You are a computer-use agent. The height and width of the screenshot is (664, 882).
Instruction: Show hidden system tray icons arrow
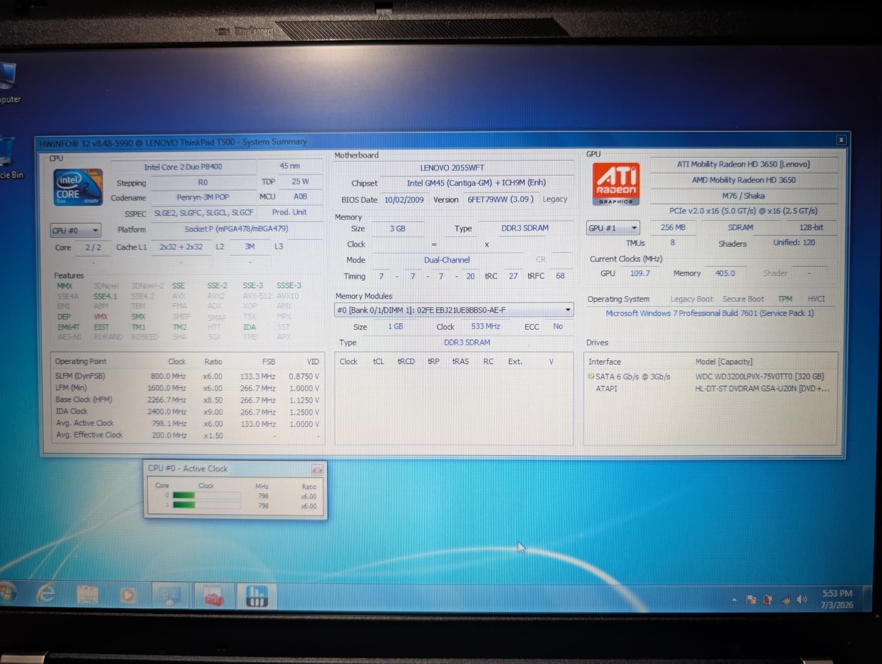(734, 599)
